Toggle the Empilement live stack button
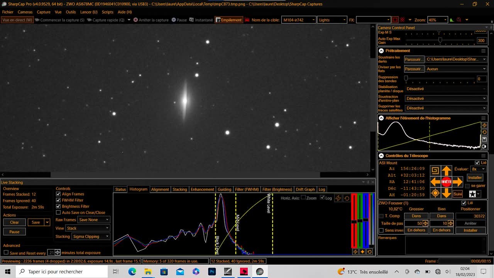Image resolution: width=494 pixels, height=278 pixels. click(x=228, y=20)
